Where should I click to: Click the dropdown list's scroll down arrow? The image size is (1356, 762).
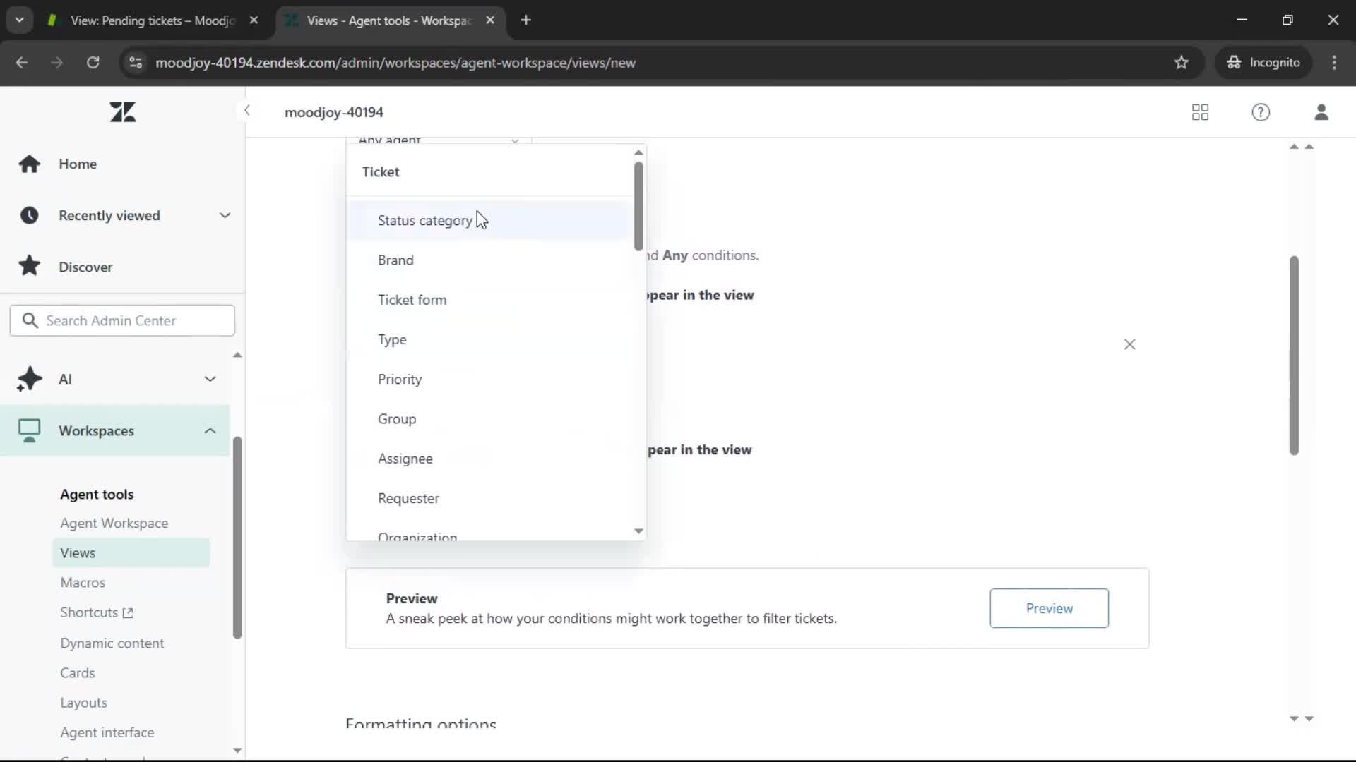pyautogui.click(x=638, y=531)
